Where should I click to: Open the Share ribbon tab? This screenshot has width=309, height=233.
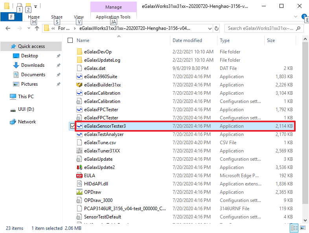click(x=57, y=17)
